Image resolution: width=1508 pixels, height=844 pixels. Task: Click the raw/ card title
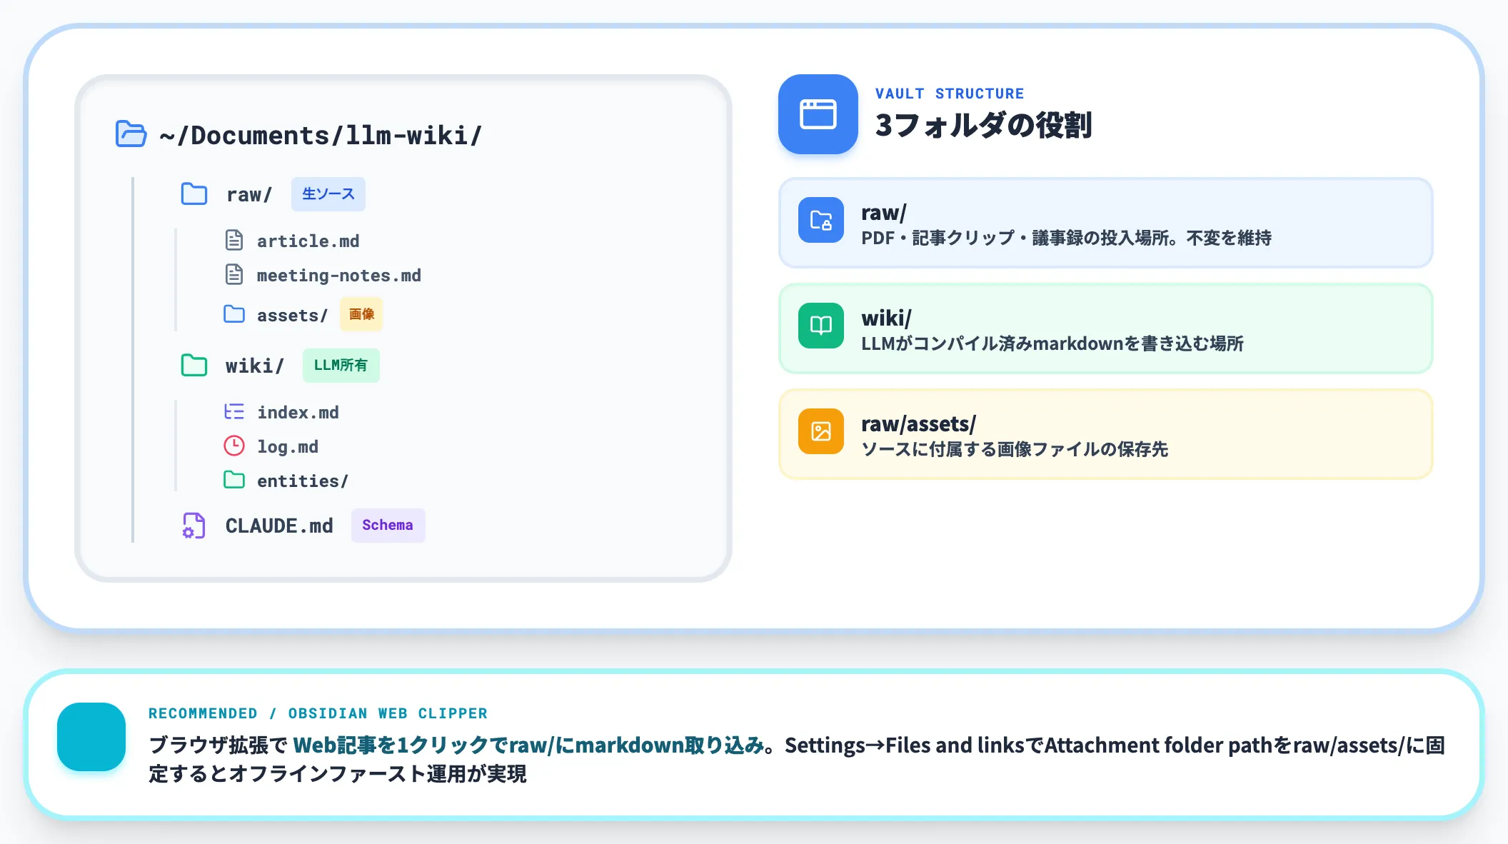pos(884,213)
